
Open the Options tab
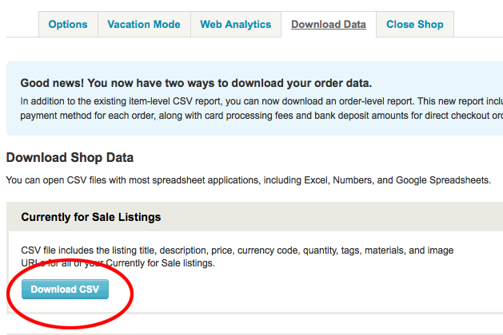(68, 24)
